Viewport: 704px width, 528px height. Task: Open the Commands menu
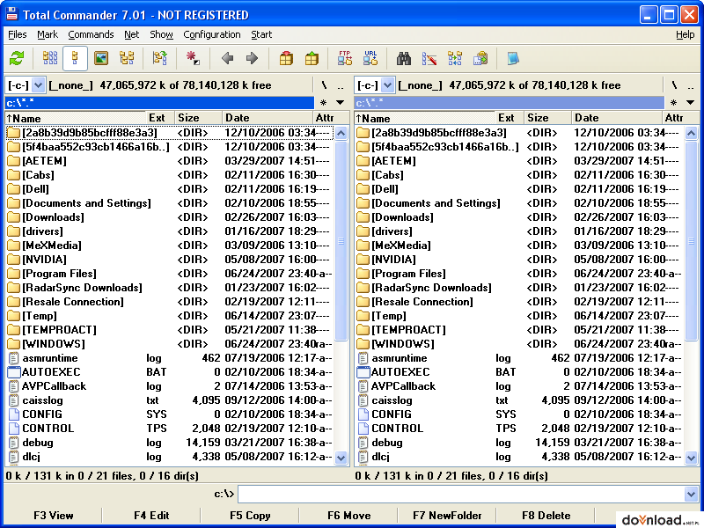91,34
